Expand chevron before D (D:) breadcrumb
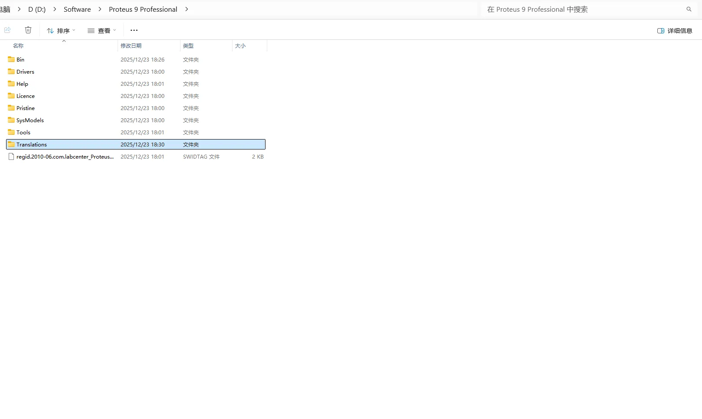 click(19, 9)
